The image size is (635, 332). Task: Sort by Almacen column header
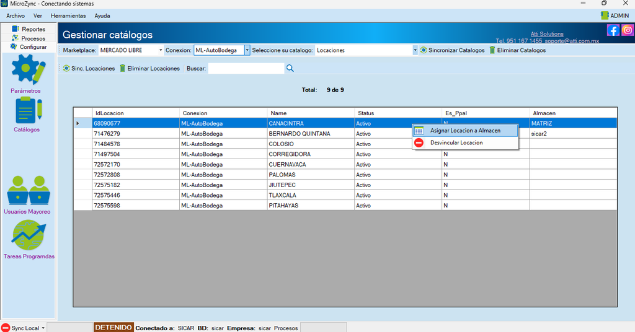click(574, 113)
